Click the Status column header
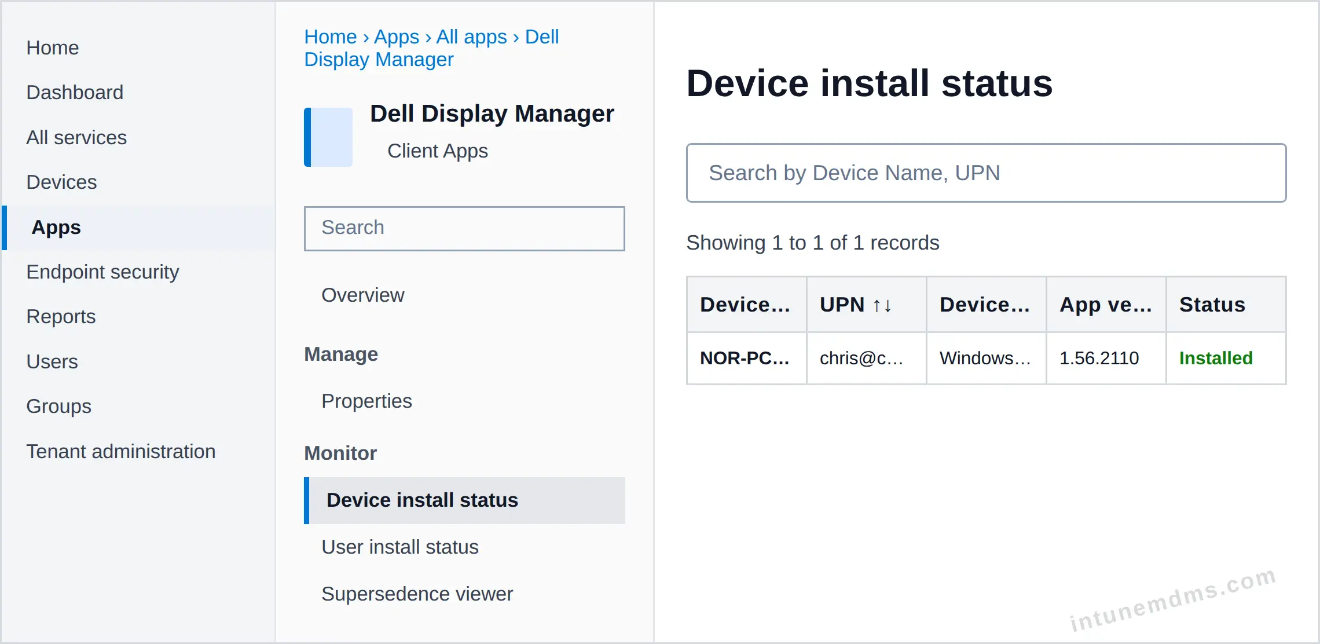Screen dimensions: 1320x644 point(1226,305)
